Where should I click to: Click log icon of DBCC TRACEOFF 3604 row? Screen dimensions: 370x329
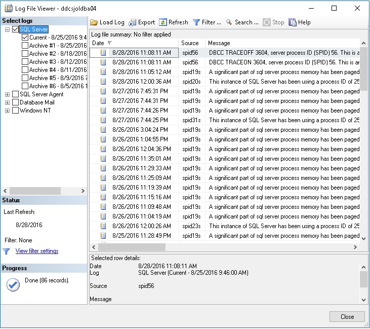103,53
